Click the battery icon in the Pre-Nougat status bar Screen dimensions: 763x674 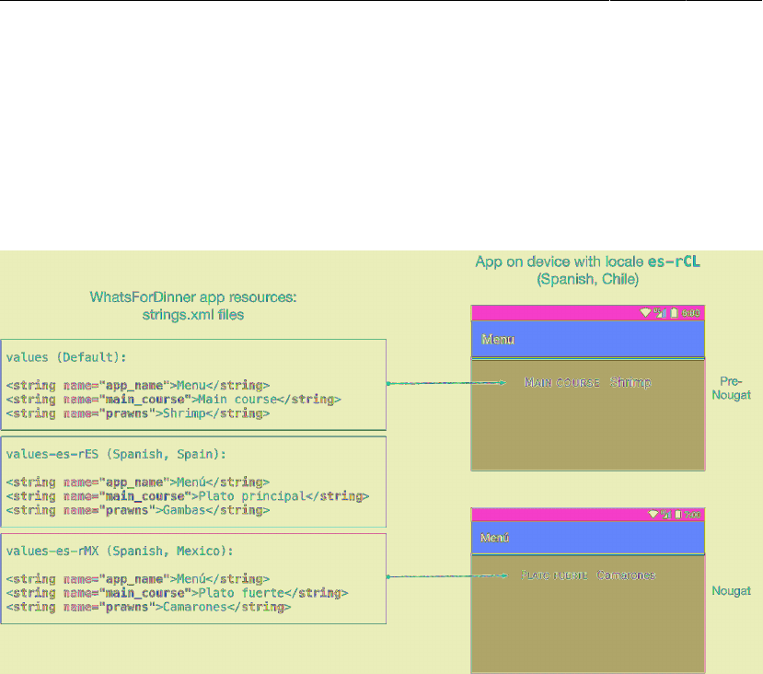674,312
